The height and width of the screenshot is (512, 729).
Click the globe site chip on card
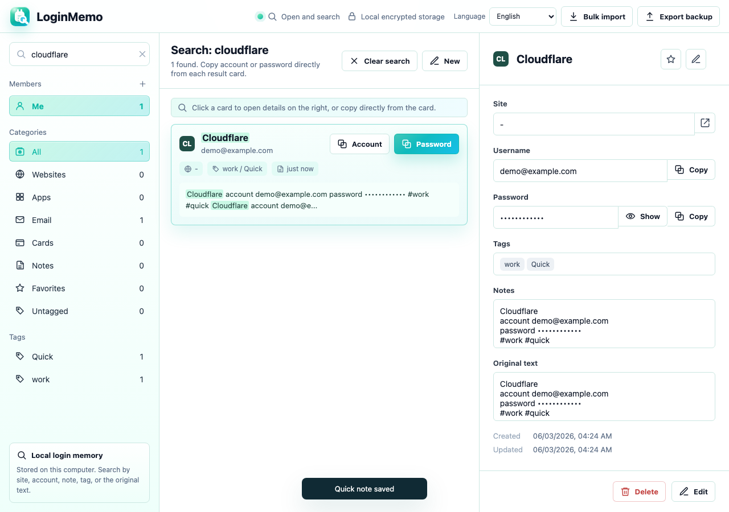tap(191, 168)
